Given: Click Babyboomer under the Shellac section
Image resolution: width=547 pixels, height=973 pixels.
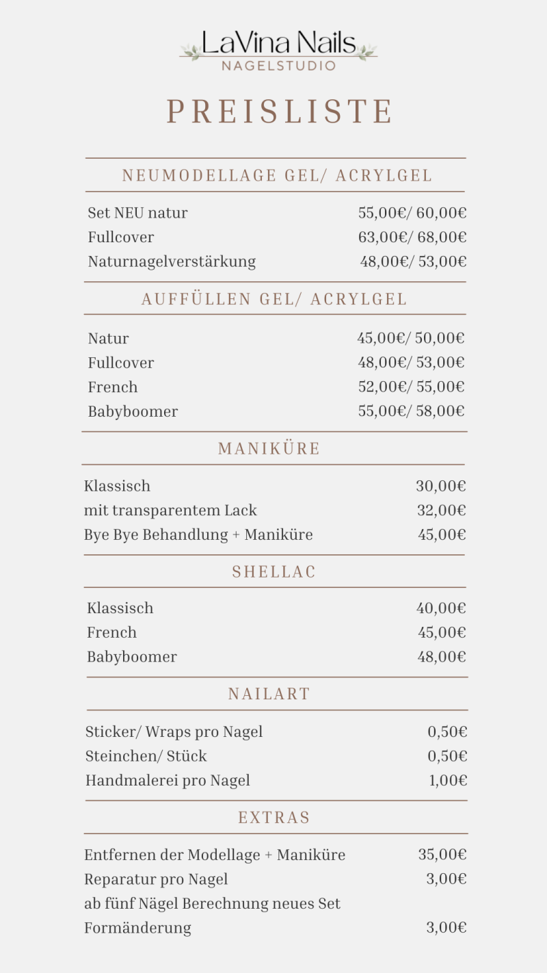Looking at the screenshot, I should [132, 657].
